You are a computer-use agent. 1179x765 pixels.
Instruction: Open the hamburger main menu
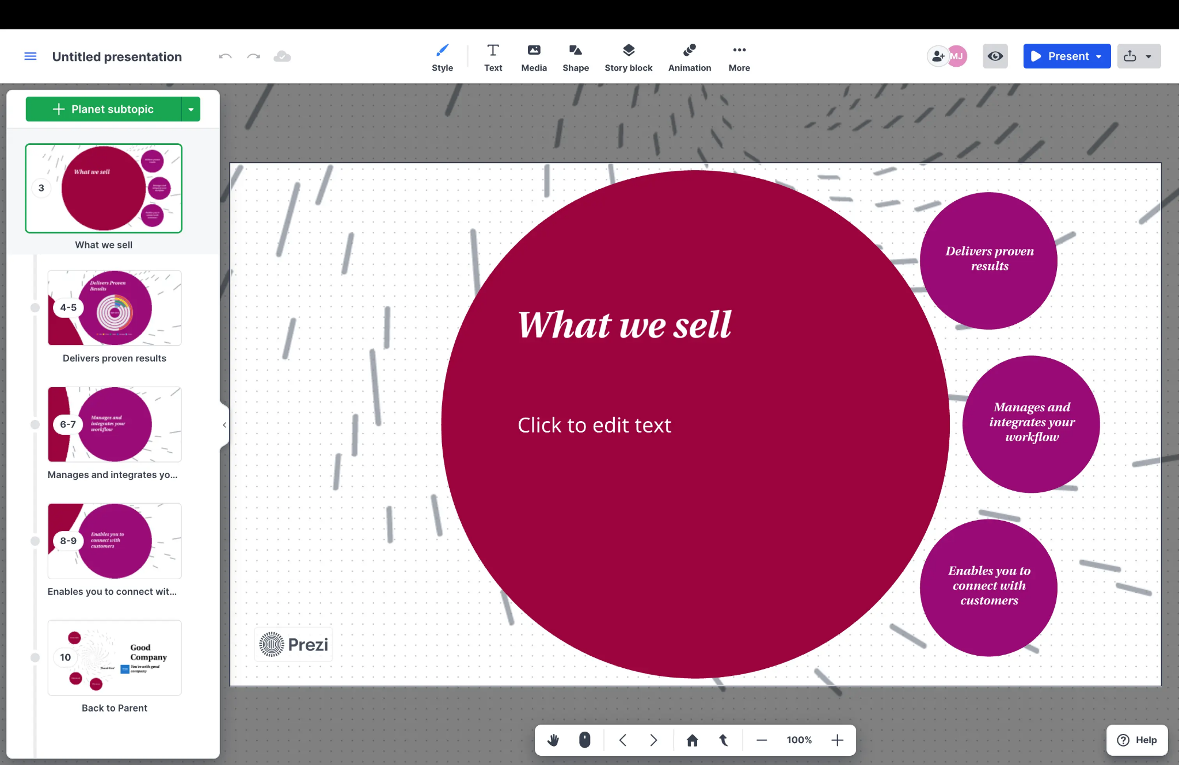(x=31, y=56)
